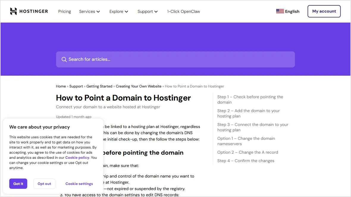This screenshot has height=197, width=351.
Task: Click the Updated 1 month ago text
Action: pyautogui.click(x=74, y=117)
